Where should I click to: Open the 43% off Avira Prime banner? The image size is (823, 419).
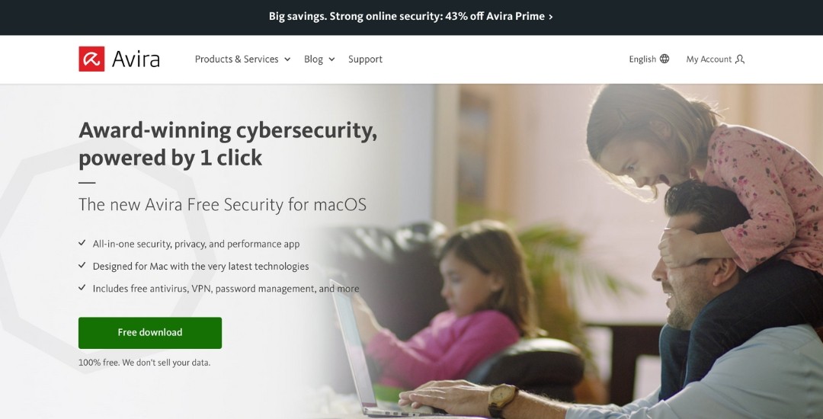(411, 16)
